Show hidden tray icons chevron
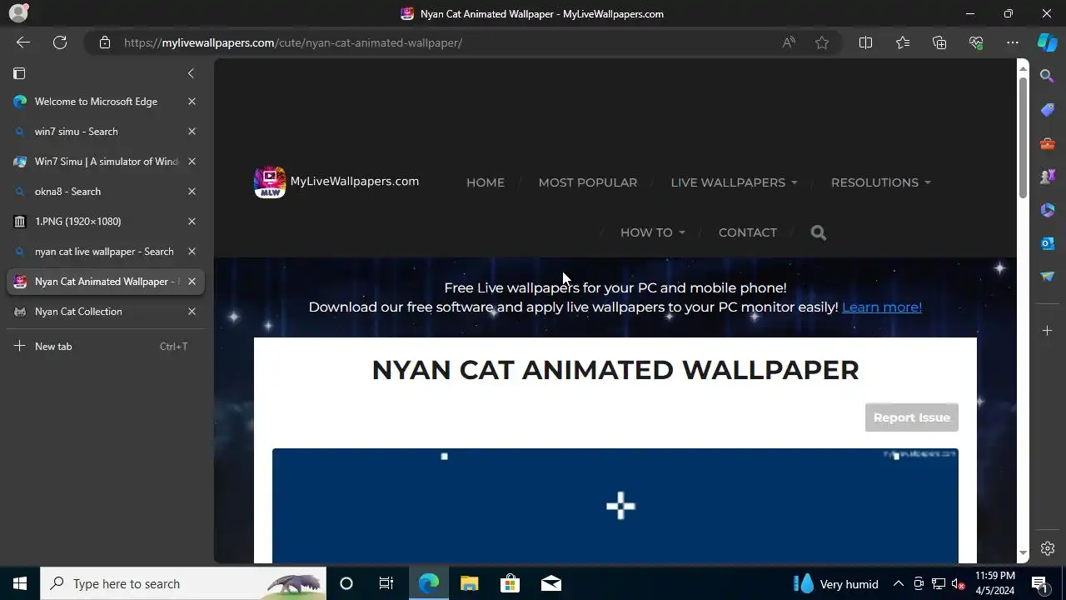The image size is (1066, 600). (899, 583)
